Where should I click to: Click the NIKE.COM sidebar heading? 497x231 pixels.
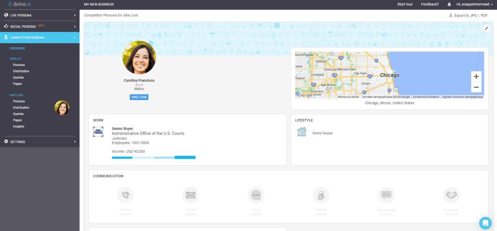(16, 95)
